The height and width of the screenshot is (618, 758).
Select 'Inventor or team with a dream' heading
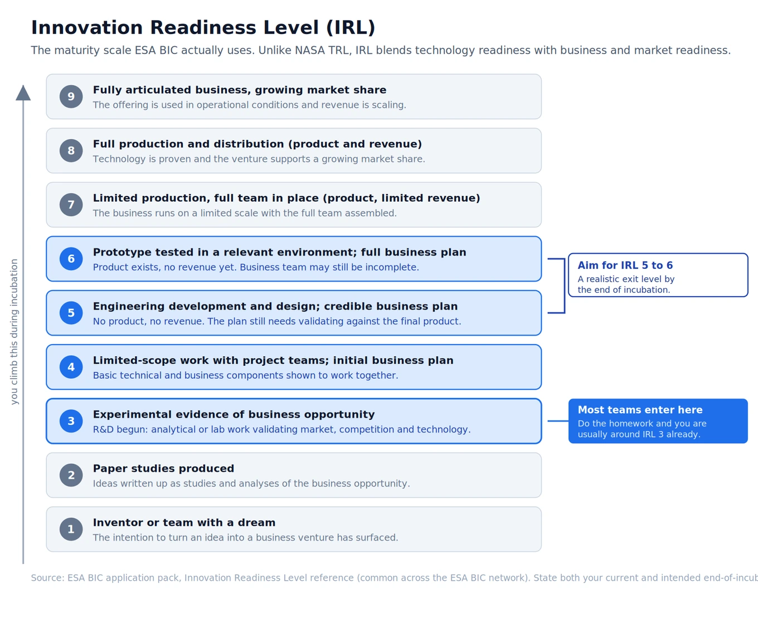184,523
